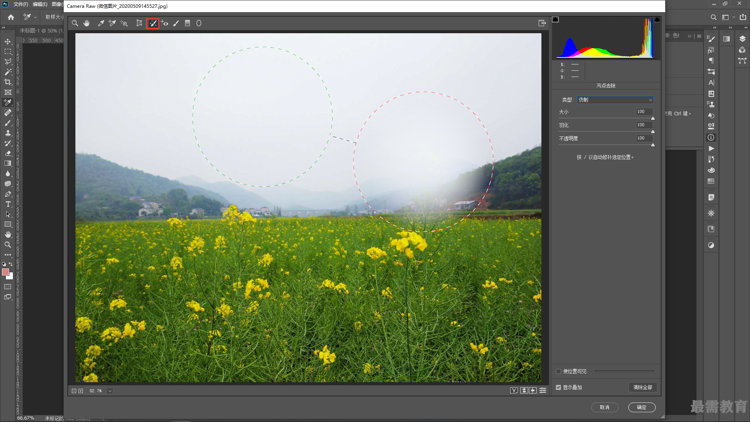The height and width of the screenshot is (422, 750).
Task: Open the panel menu hamburger in Photoshop panel
Action: (699, 36)
